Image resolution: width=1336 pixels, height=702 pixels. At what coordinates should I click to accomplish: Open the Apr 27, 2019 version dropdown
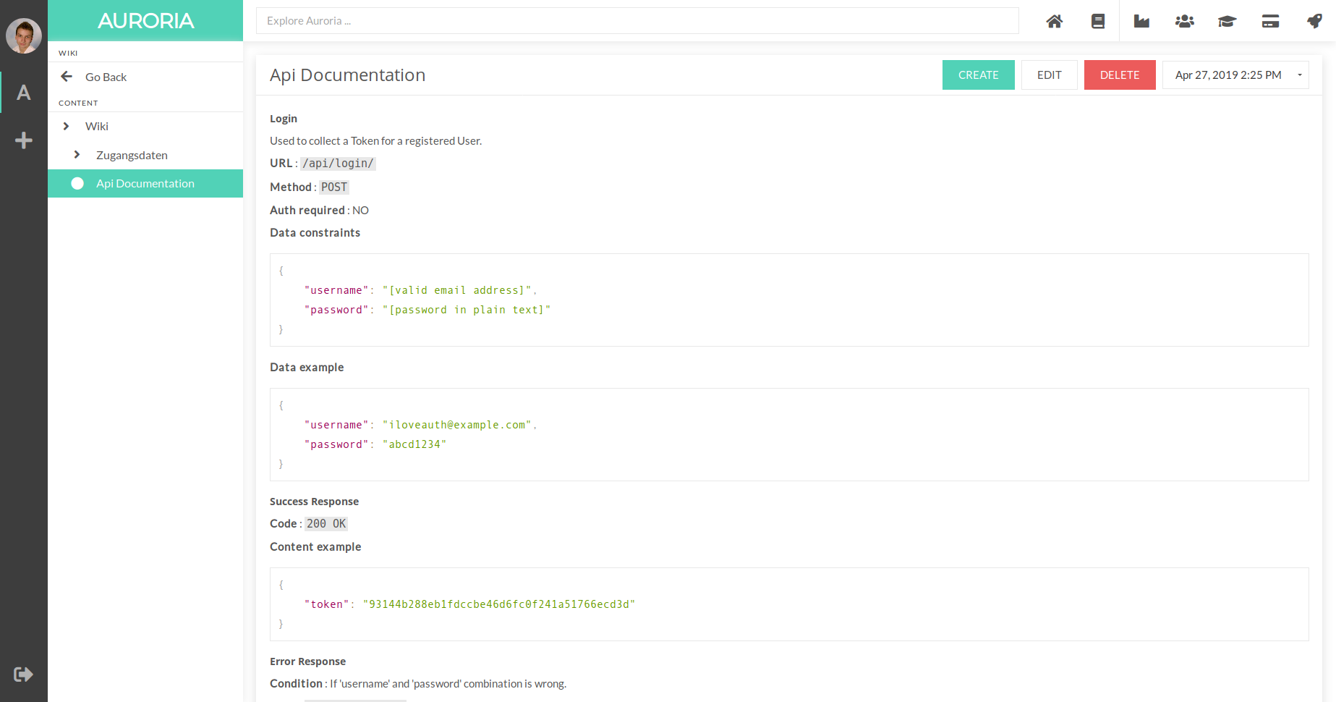click(1235, 75)
